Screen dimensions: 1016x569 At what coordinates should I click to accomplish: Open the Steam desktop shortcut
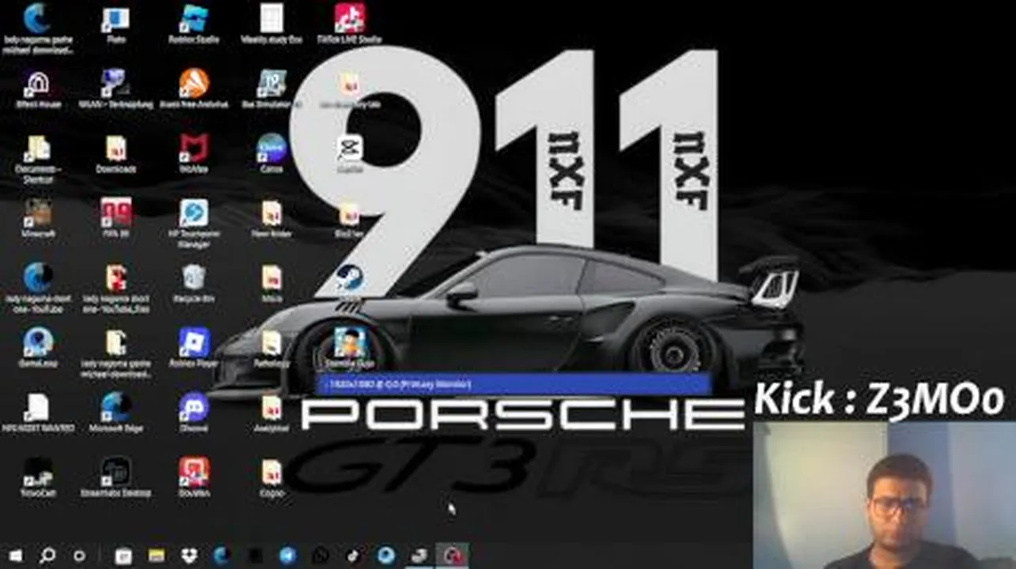[x=349, y=277]
